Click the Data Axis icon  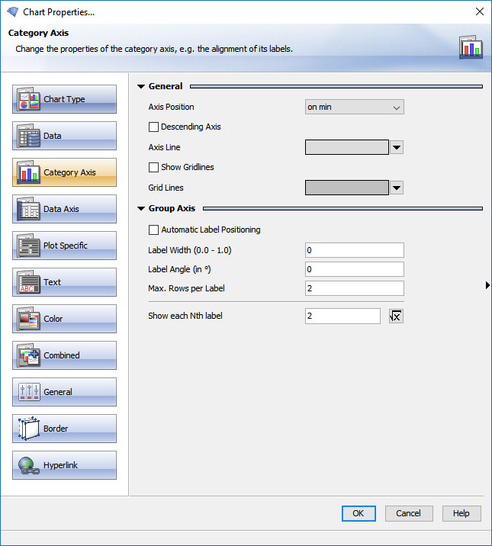pos(29,210)
